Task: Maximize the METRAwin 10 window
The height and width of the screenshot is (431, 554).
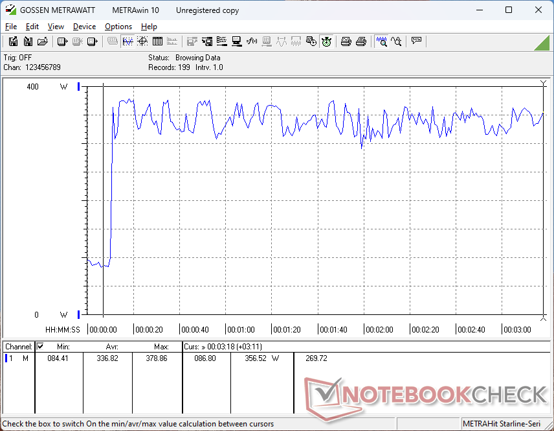Action: click(x=509, y=10)
